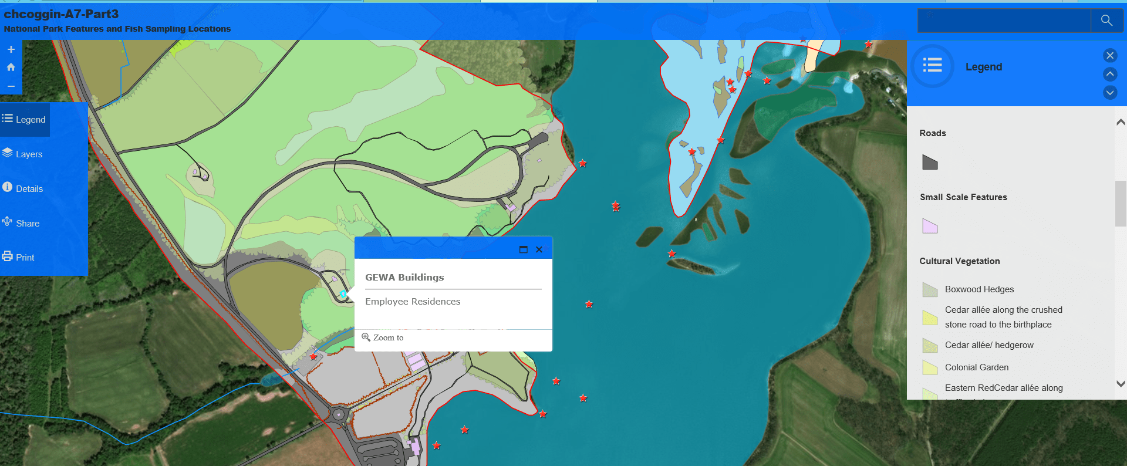Click the Small Scale Features swatch
Viewport: 1127px width, 466px height.
(x=930, y=226)
